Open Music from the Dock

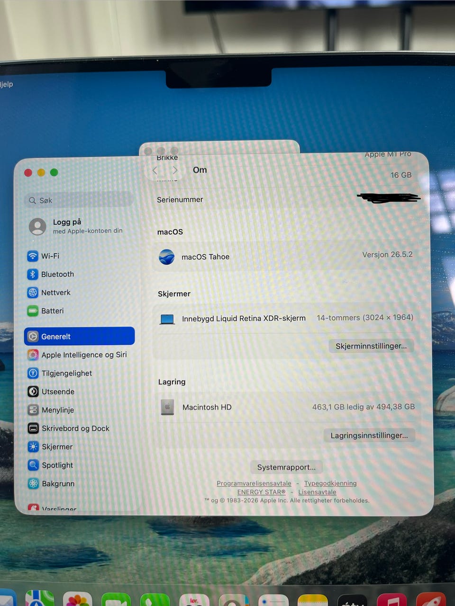391,600
